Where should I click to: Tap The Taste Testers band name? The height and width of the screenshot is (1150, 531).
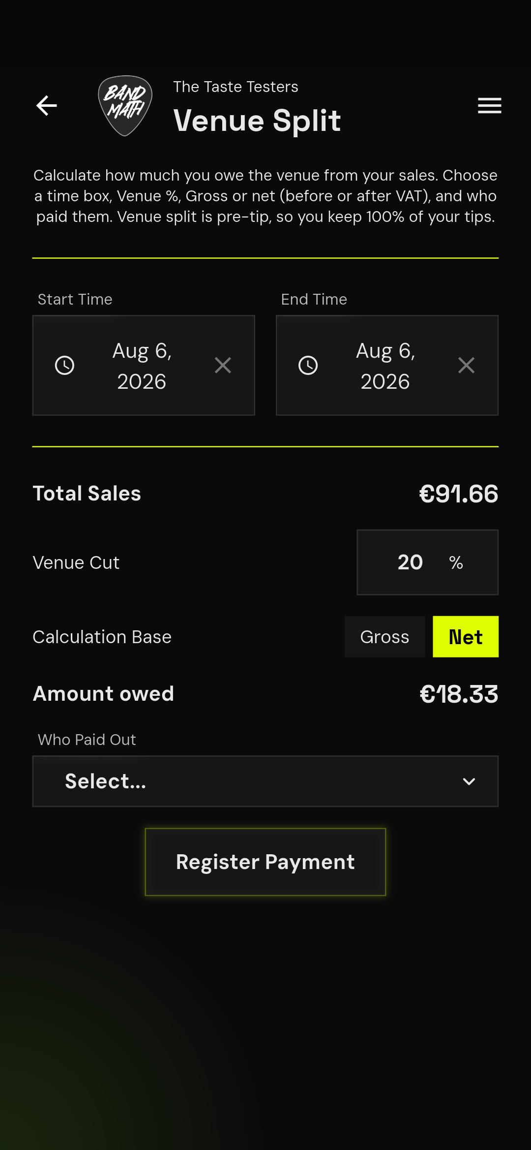pos(236,87)
